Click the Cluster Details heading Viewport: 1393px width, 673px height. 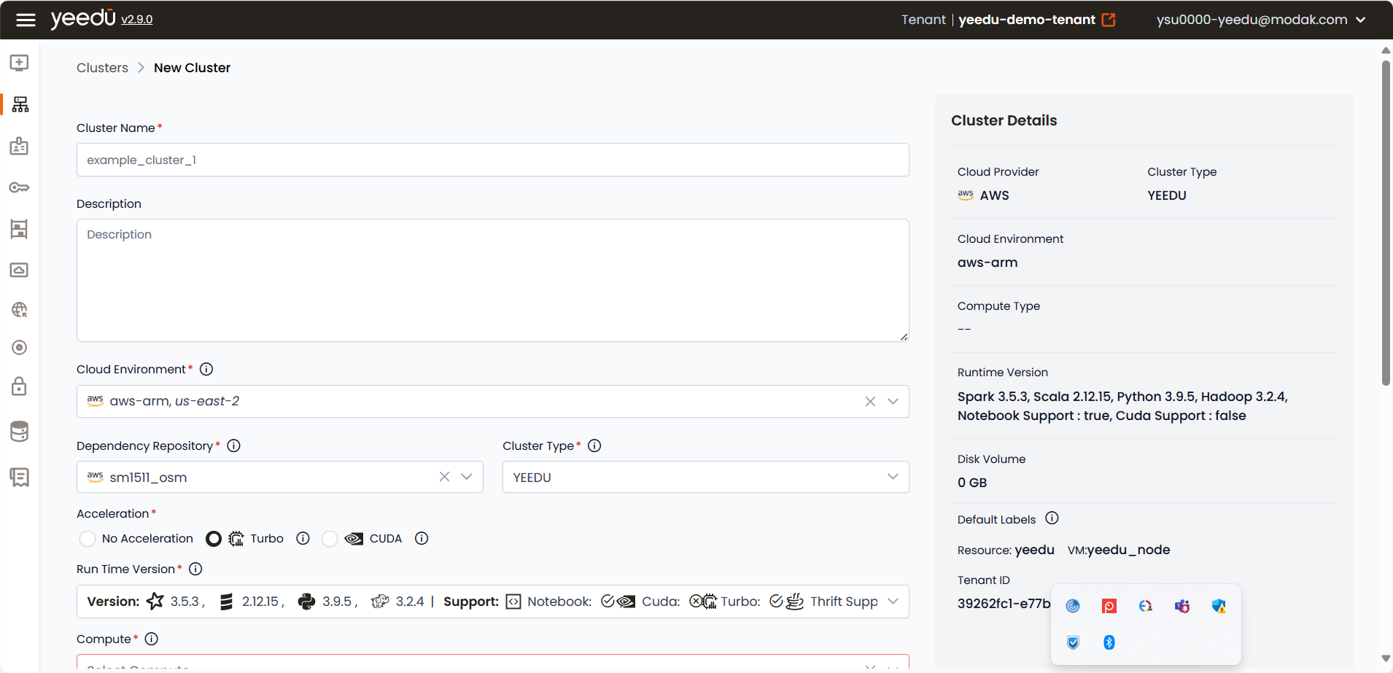pos(1004,120)
